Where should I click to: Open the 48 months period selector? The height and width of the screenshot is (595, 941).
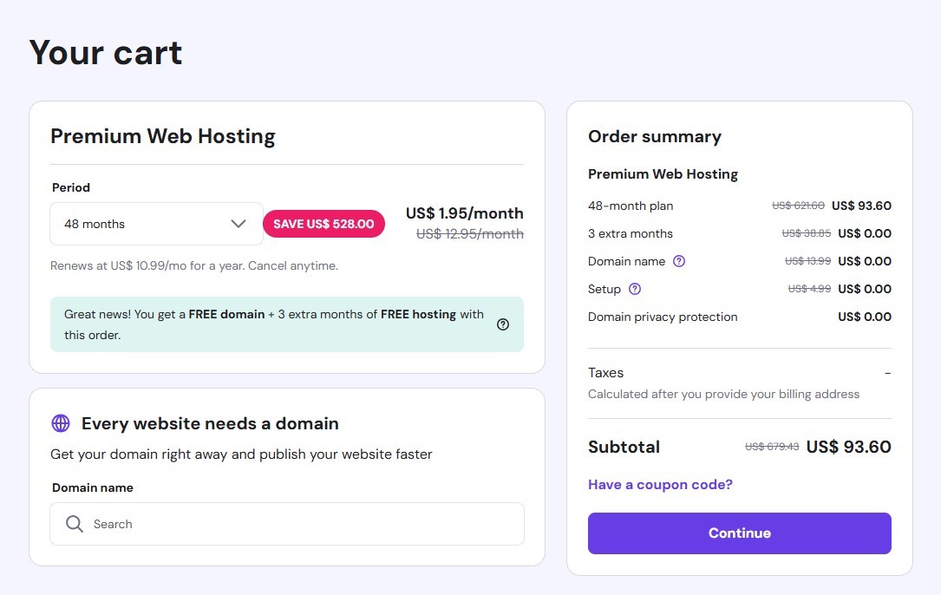coord(156,224)
